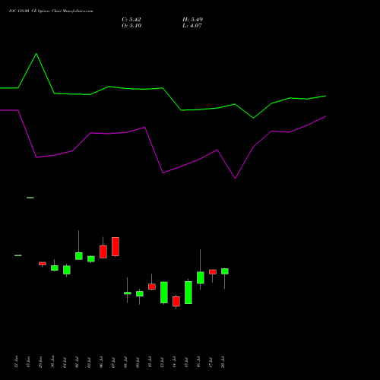Click the open value "O: 5.10"
Viewport: 380px width, 380px height.
coord(131,26)
